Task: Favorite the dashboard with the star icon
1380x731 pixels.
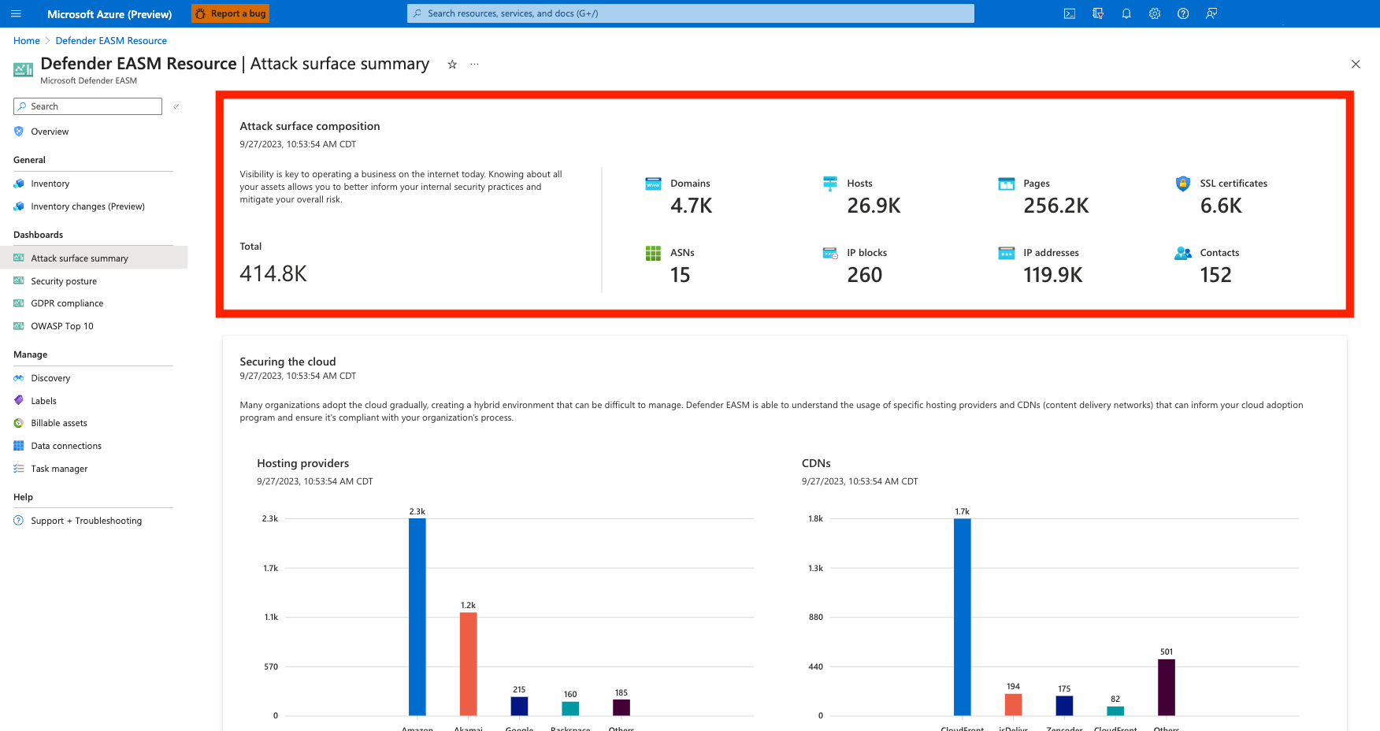Action: point(451,65)
